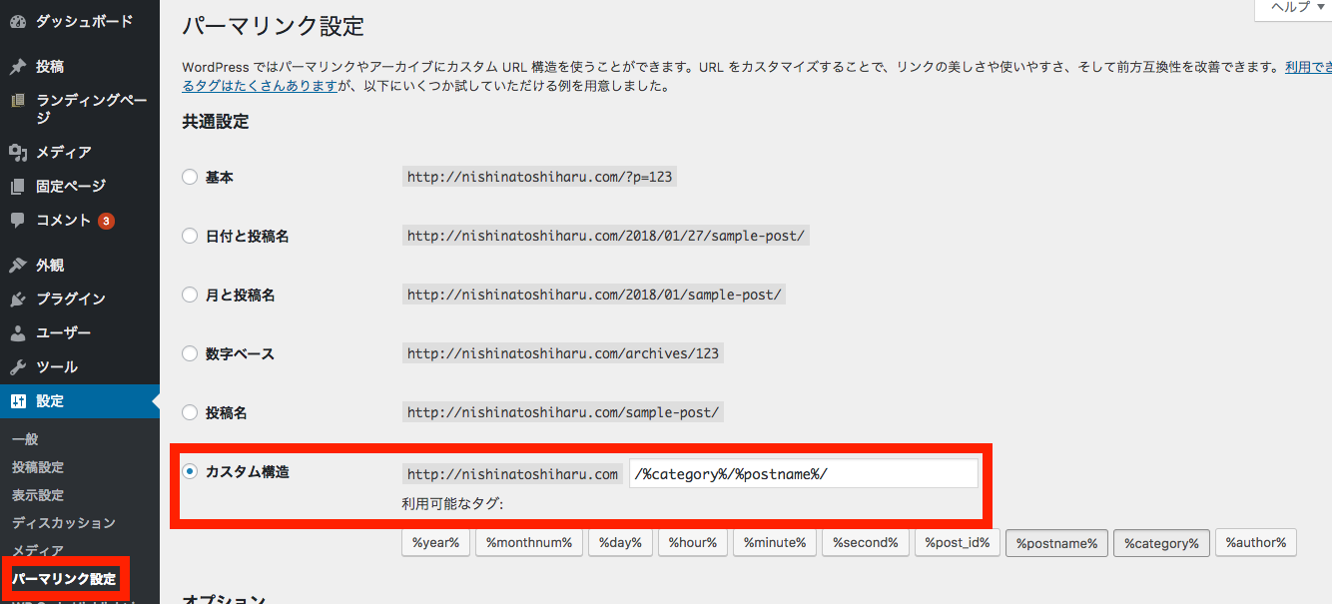Select the 数字ベース radio option
This screenshot has height=604, width=1332.
pos(190,353)
